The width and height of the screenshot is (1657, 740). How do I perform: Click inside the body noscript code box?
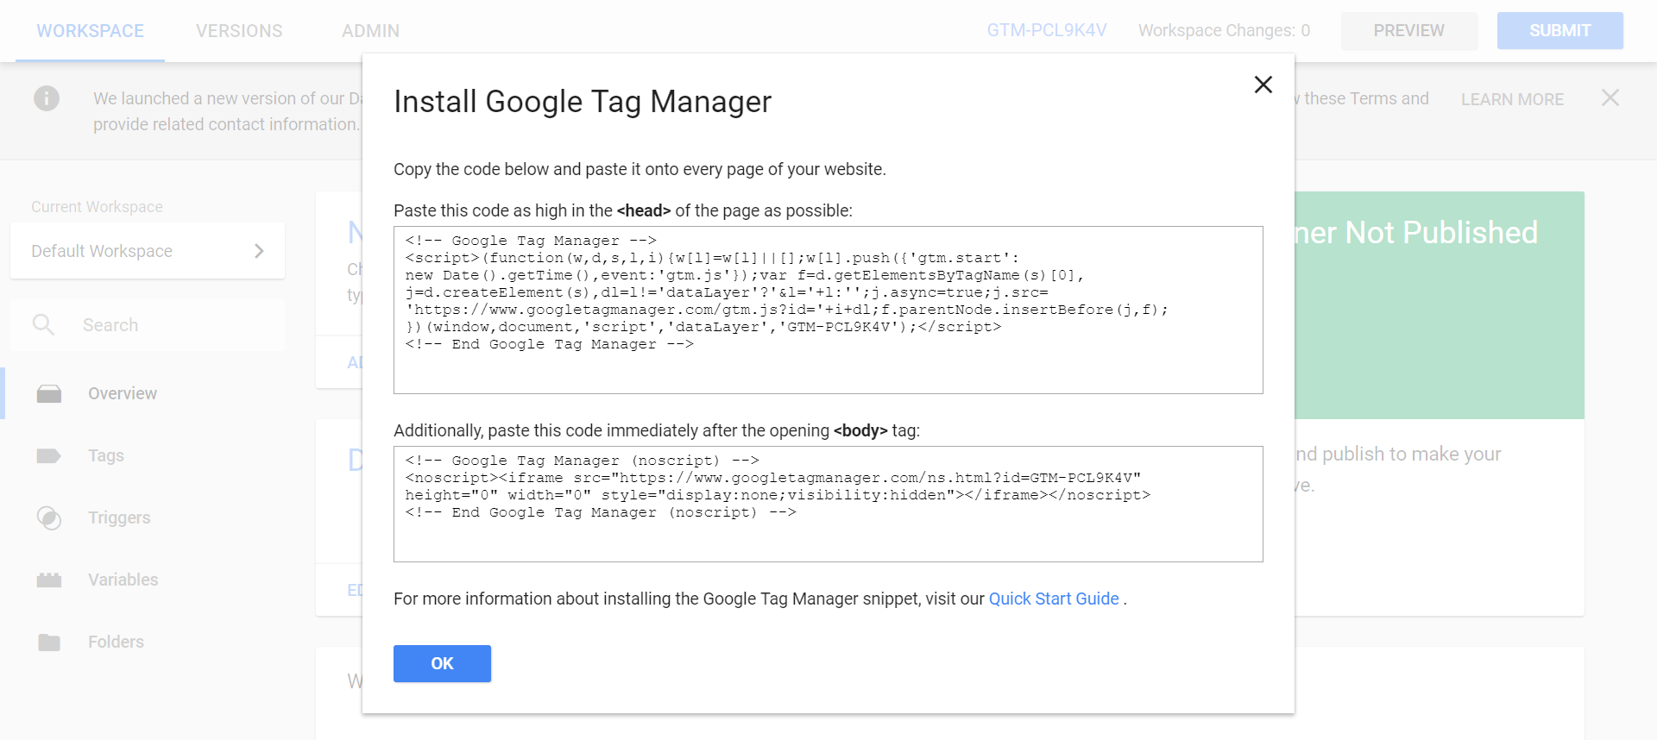pos(828,504)
